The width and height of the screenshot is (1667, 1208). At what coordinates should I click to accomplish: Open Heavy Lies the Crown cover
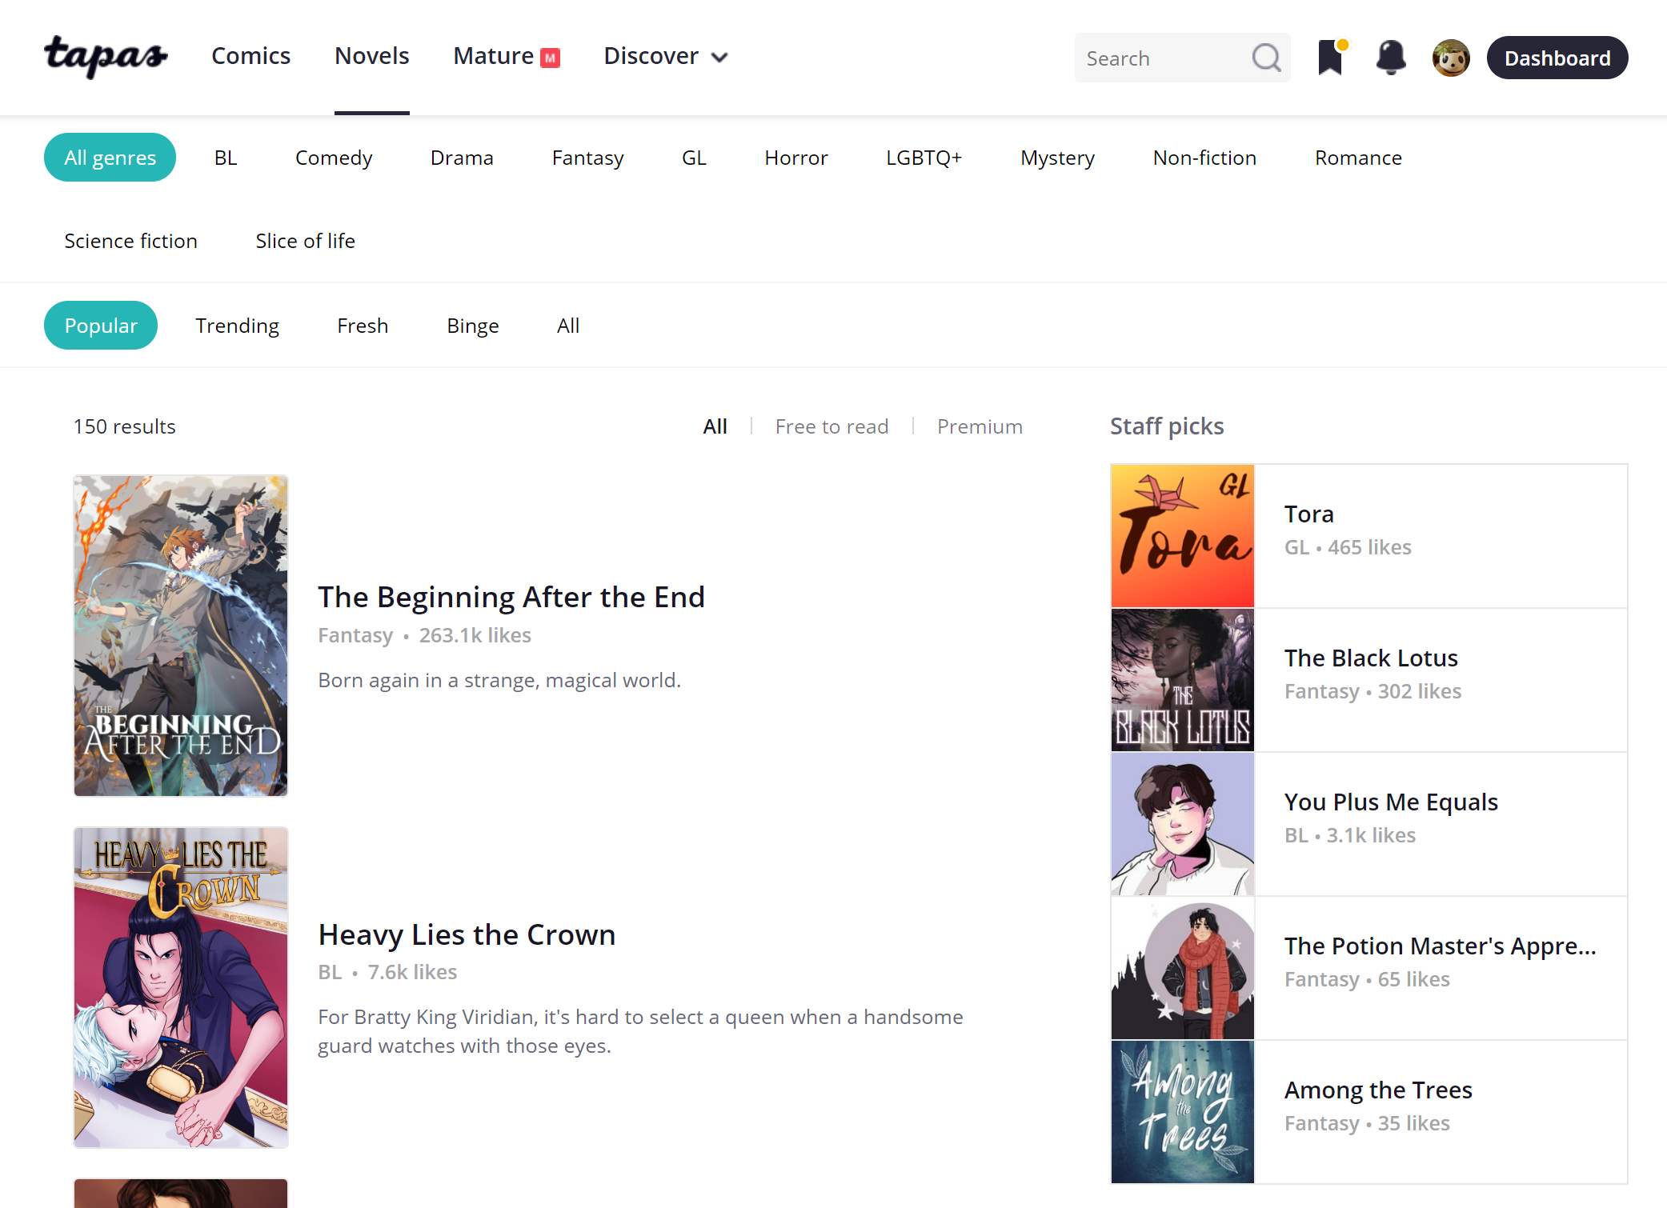pos(181,988)
